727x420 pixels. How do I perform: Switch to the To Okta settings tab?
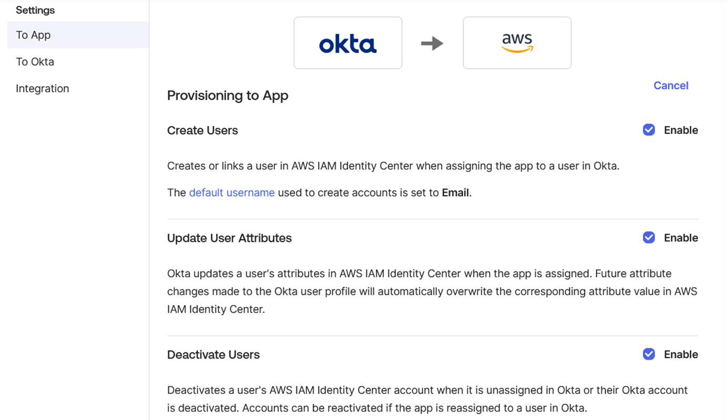click(35, 62)
